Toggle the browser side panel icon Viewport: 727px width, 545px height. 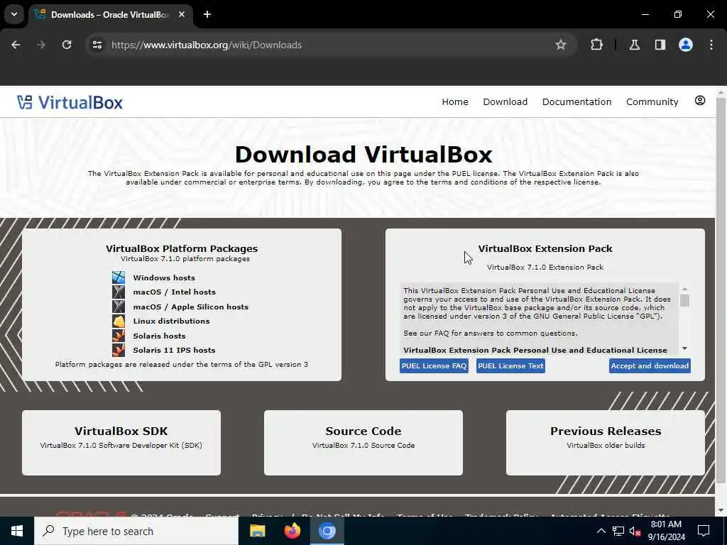click(x=660, y=45)
